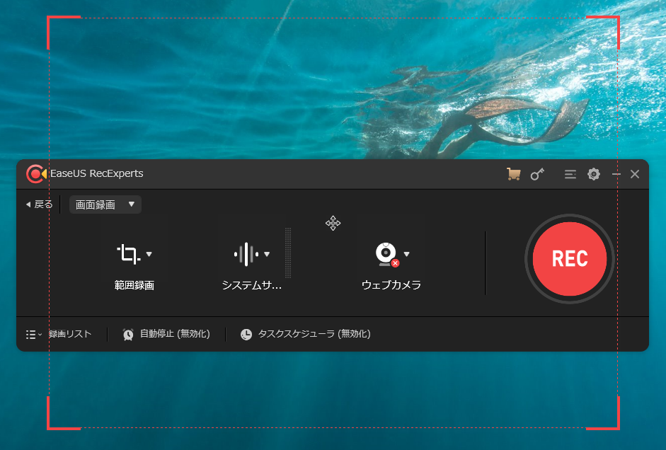The width and height of the screenshot is (666, 450).
Task: Open 自動停止 auto-stop settings
Action: pyautogui.click(x=175, y=334)
